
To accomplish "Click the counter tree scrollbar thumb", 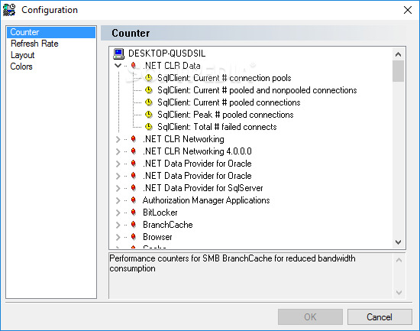I will (x=399, y=71).
